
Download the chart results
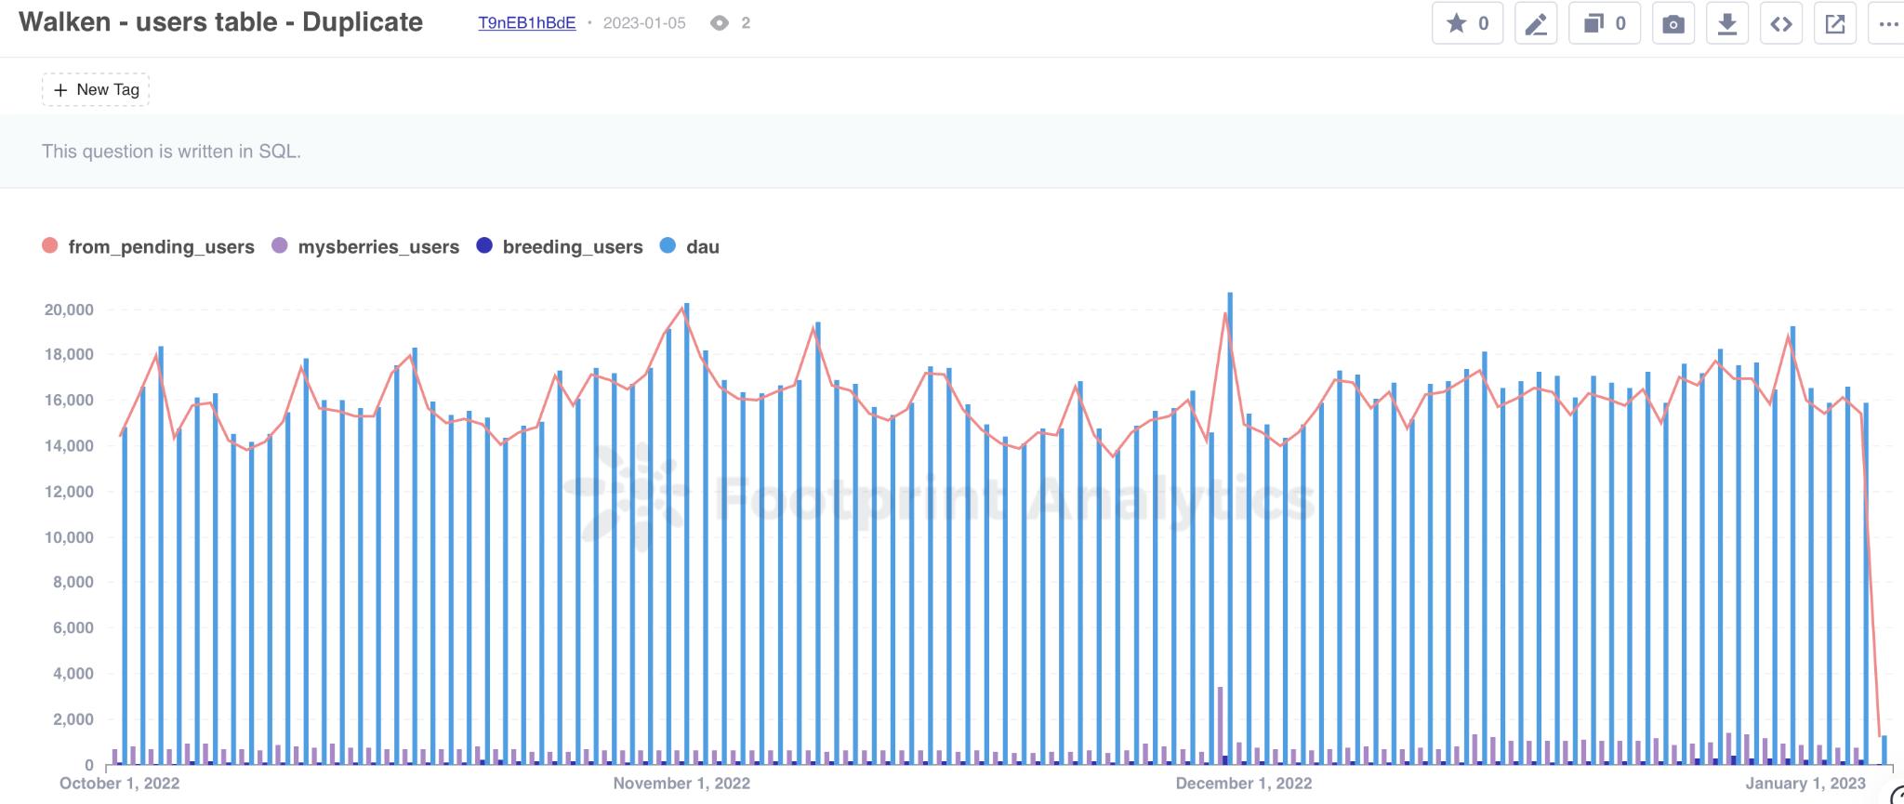click(x=1726, y=24)
